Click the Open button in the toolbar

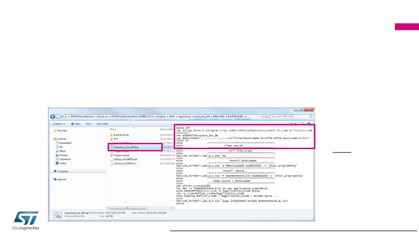pos(75,124)
